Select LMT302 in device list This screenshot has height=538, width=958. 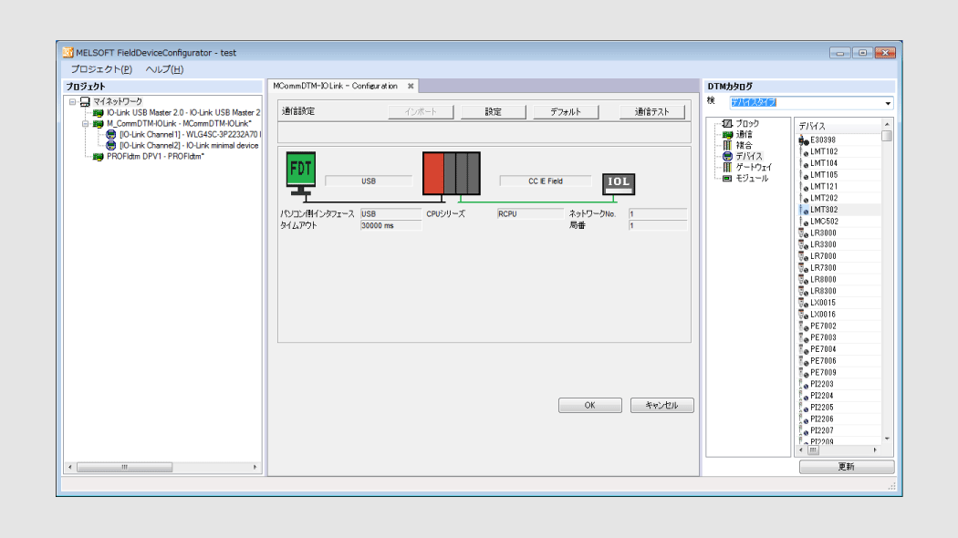(824, 210)
